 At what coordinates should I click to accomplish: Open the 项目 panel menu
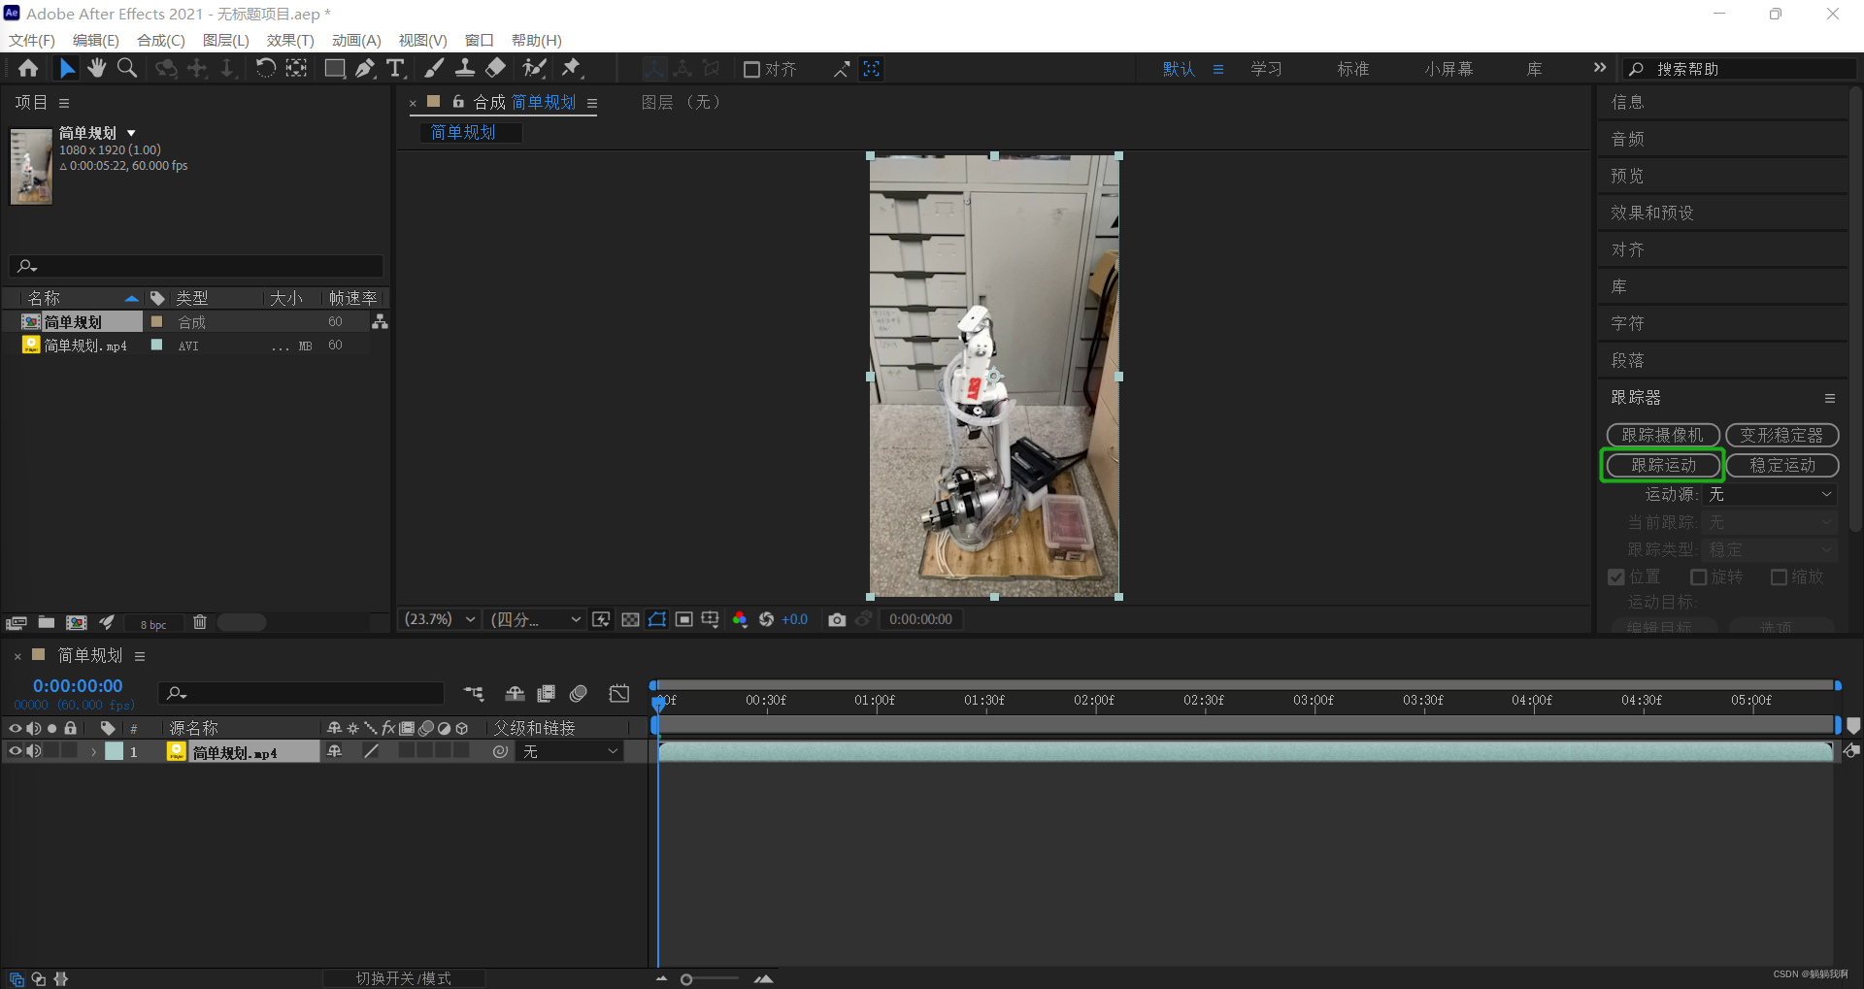click(x=64, y=103)
